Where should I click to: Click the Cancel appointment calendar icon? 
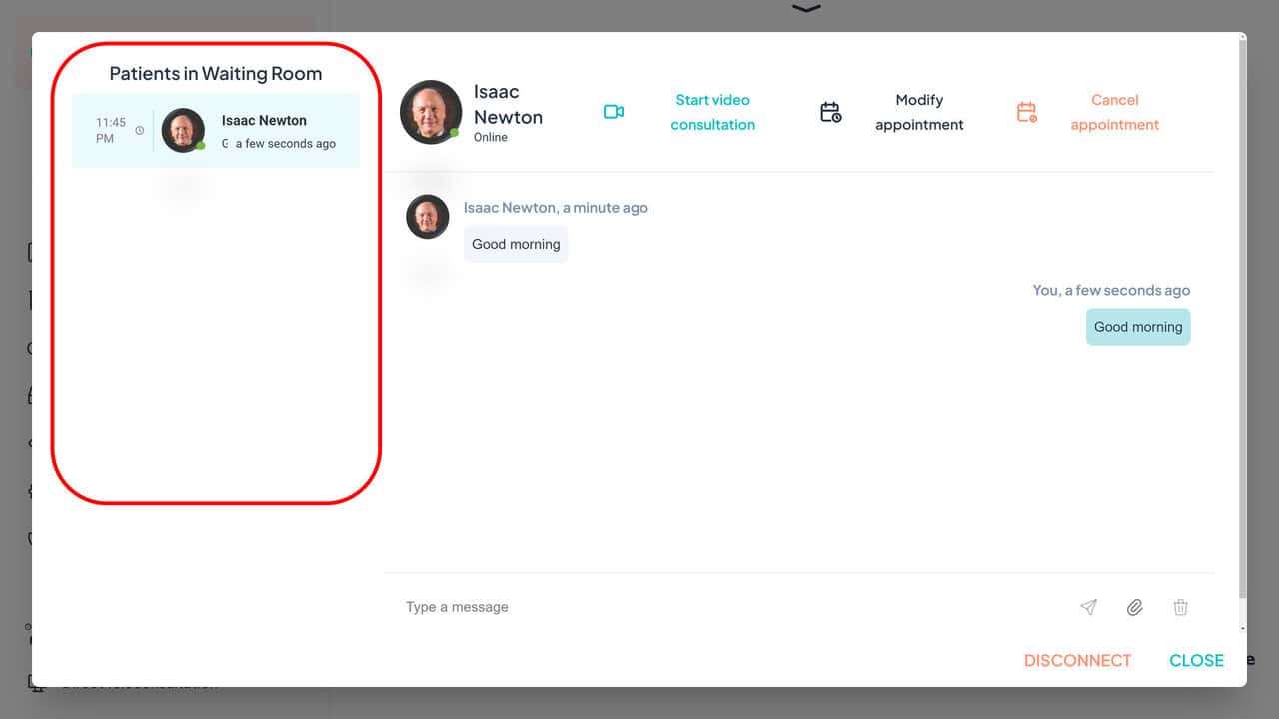1026,112
